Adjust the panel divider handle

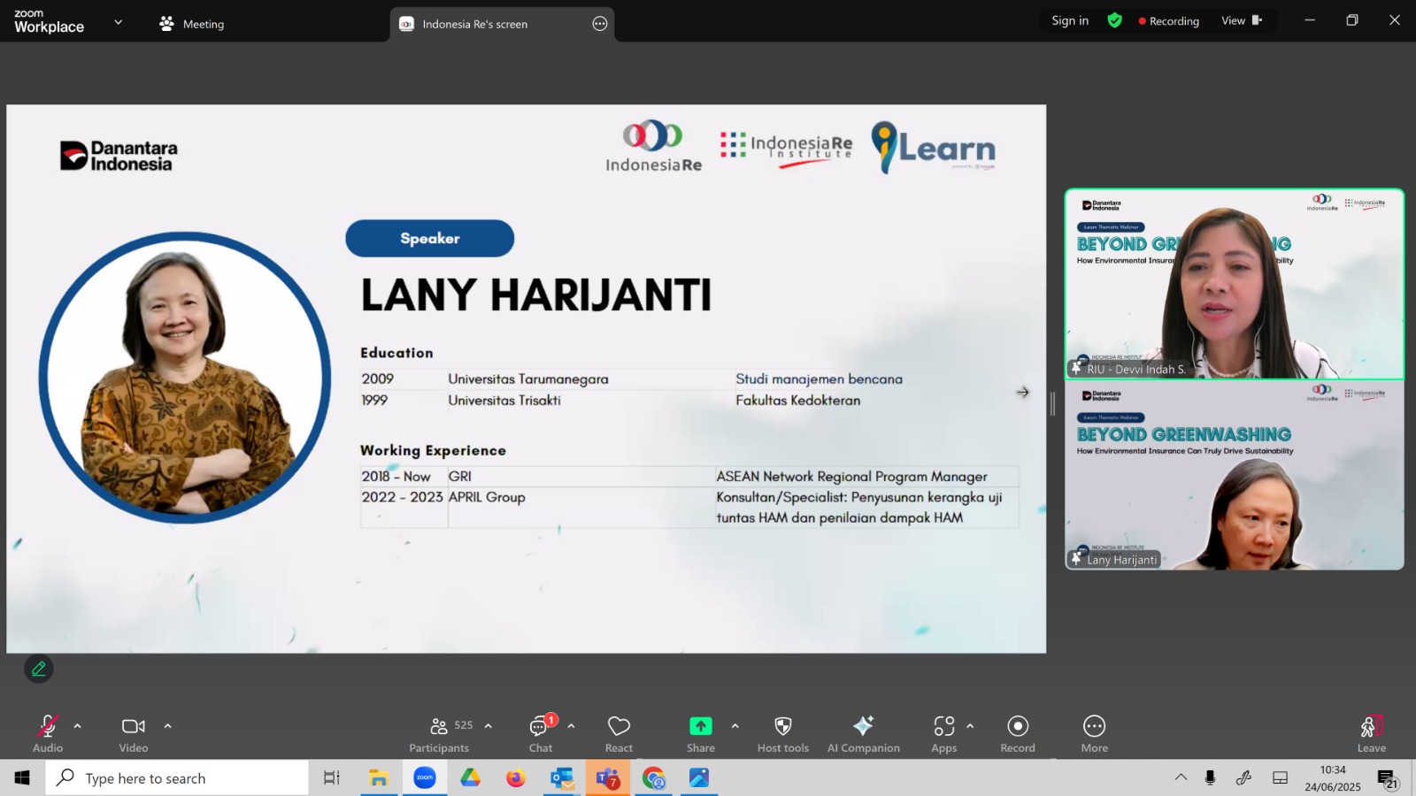[x=1052, y=403]
